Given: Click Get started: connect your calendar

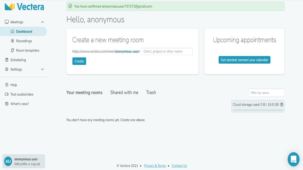Looking at the screenshot, I should point(244,60).
